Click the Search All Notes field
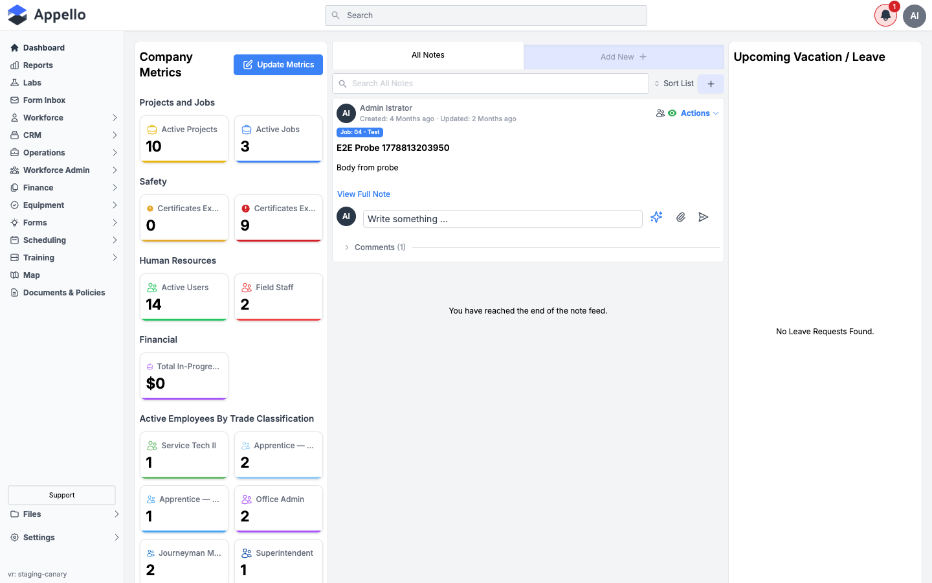 point(491,84)
